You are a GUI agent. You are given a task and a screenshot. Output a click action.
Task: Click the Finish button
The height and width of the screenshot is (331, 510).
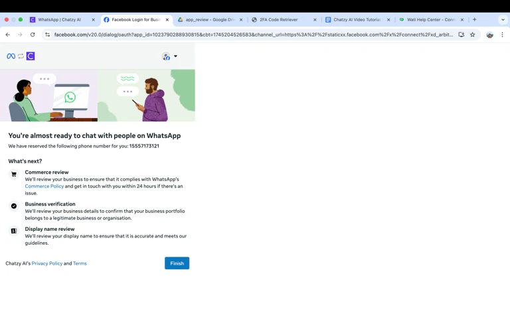point(177,263)
